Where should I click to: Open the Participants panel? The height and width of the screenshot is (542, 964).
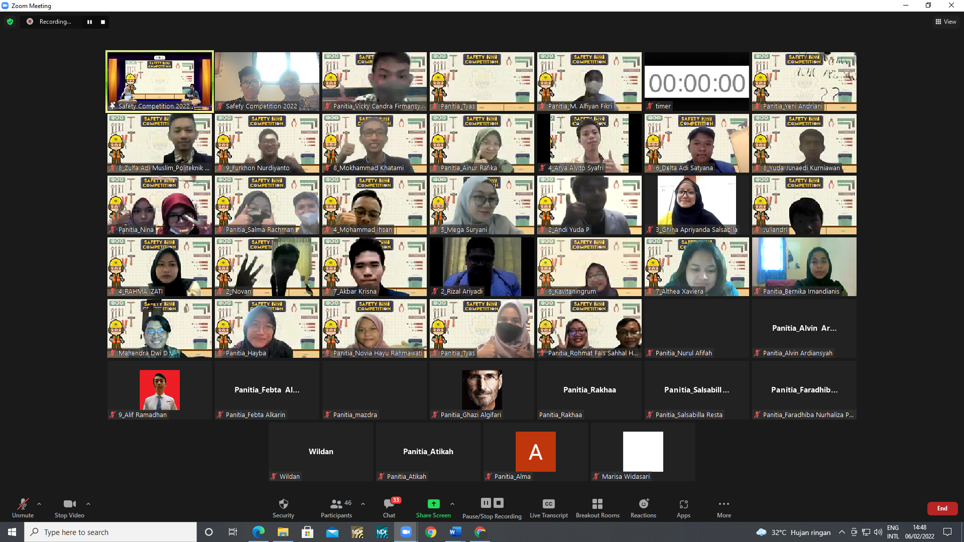pyautogui.click(x=336, y=508)
